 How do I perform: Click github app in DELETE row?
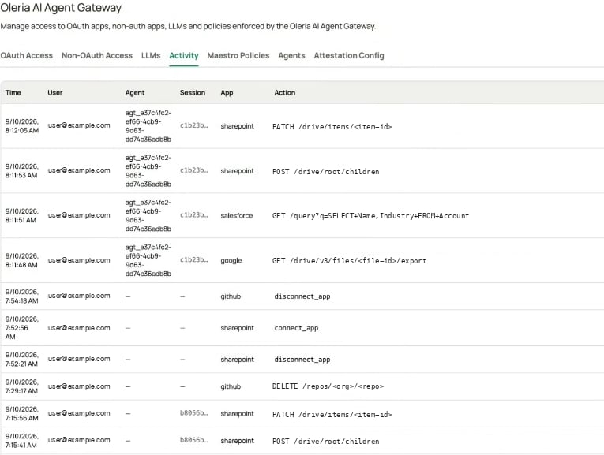tap(231, 386)
